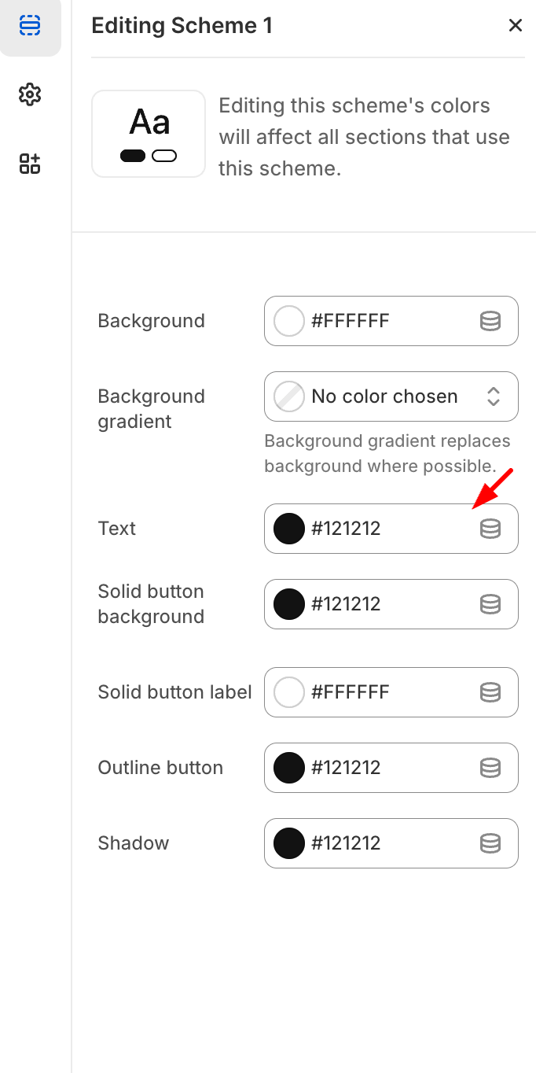The width and height of the screenshot is (536, 1073).
Task: Click the Text color black swatch
Action: (289, 529)
